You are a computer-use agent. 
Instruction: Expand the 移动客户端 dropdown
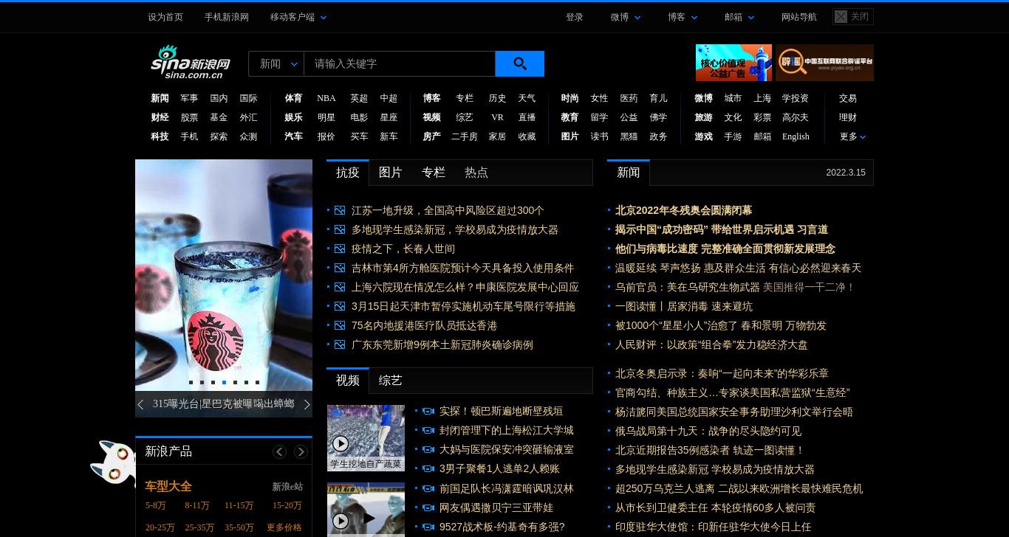coord(298,17)
